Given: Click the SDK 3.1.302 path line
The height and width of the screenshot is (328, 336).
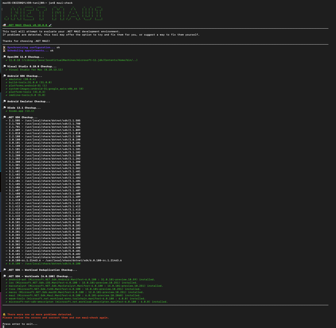Looking at the screenshot, I should [43, 168].
